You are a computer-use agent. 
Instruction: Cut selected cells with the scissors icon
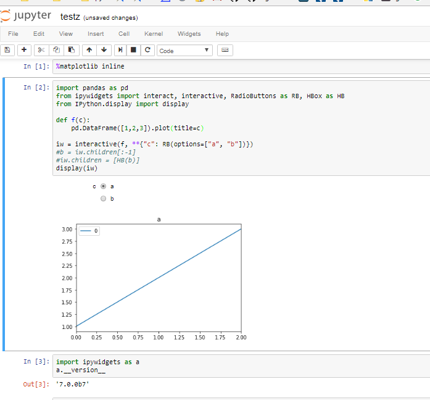41,50
